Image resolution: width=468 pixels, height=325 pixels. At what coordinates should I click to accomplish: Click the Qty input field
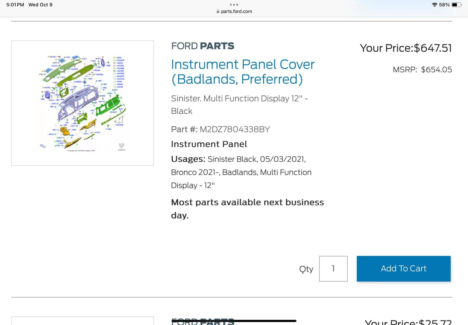point(333,269)
